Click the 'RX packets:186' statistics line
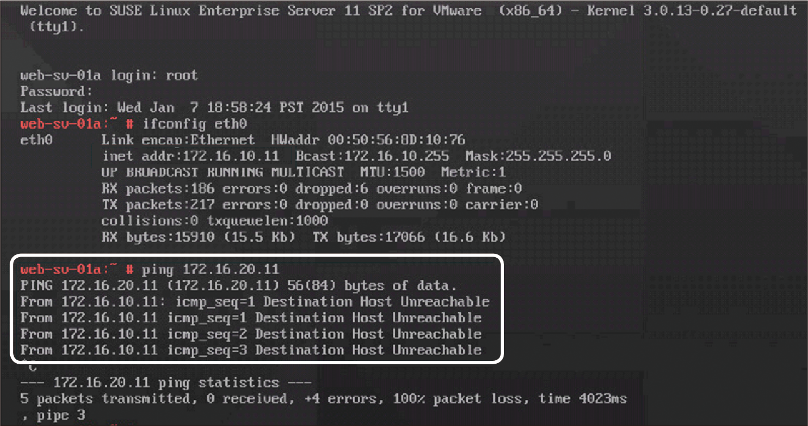The width and height of the screenshot is (808, 426). coord(311,188)
